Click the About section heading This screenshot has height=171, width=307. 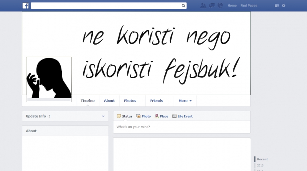pos(31,131)
